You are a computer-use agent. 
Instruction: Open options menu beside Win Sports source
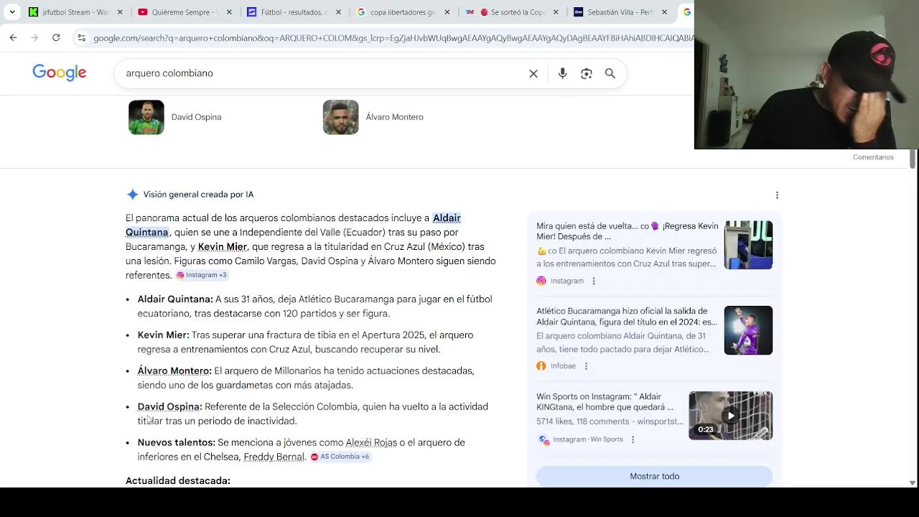633,439
